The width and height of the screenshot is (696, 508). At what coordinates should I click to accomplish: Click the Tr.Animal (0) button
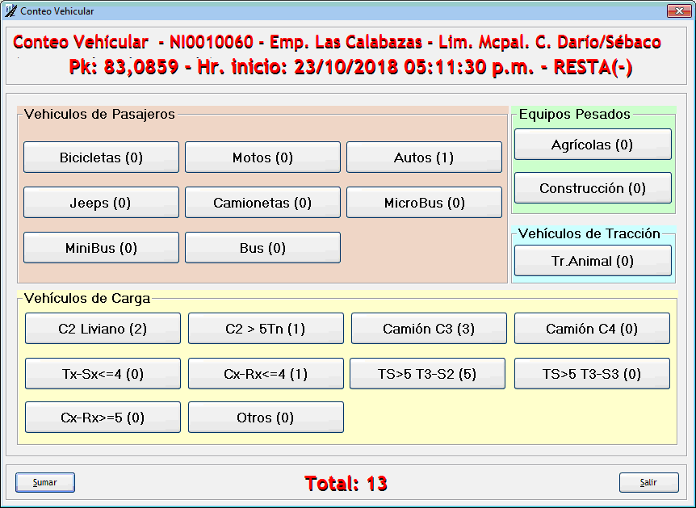coord(593,261)
